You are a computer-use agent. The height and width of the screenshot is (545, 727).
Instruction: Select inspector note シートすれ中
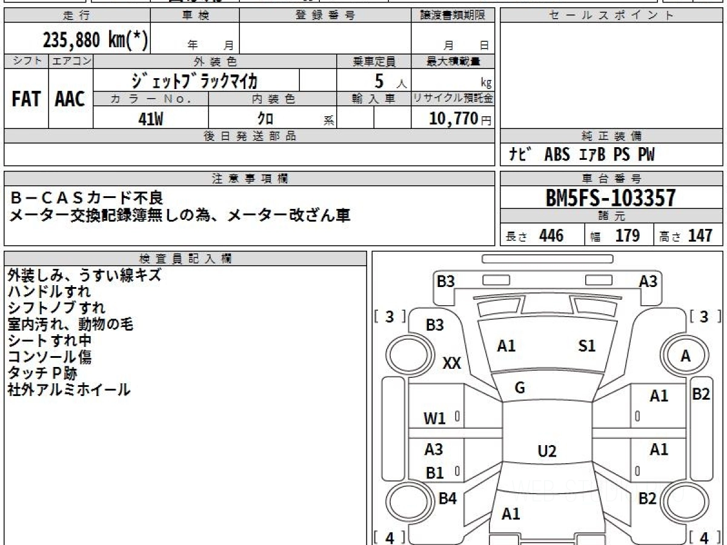point(49,340)
